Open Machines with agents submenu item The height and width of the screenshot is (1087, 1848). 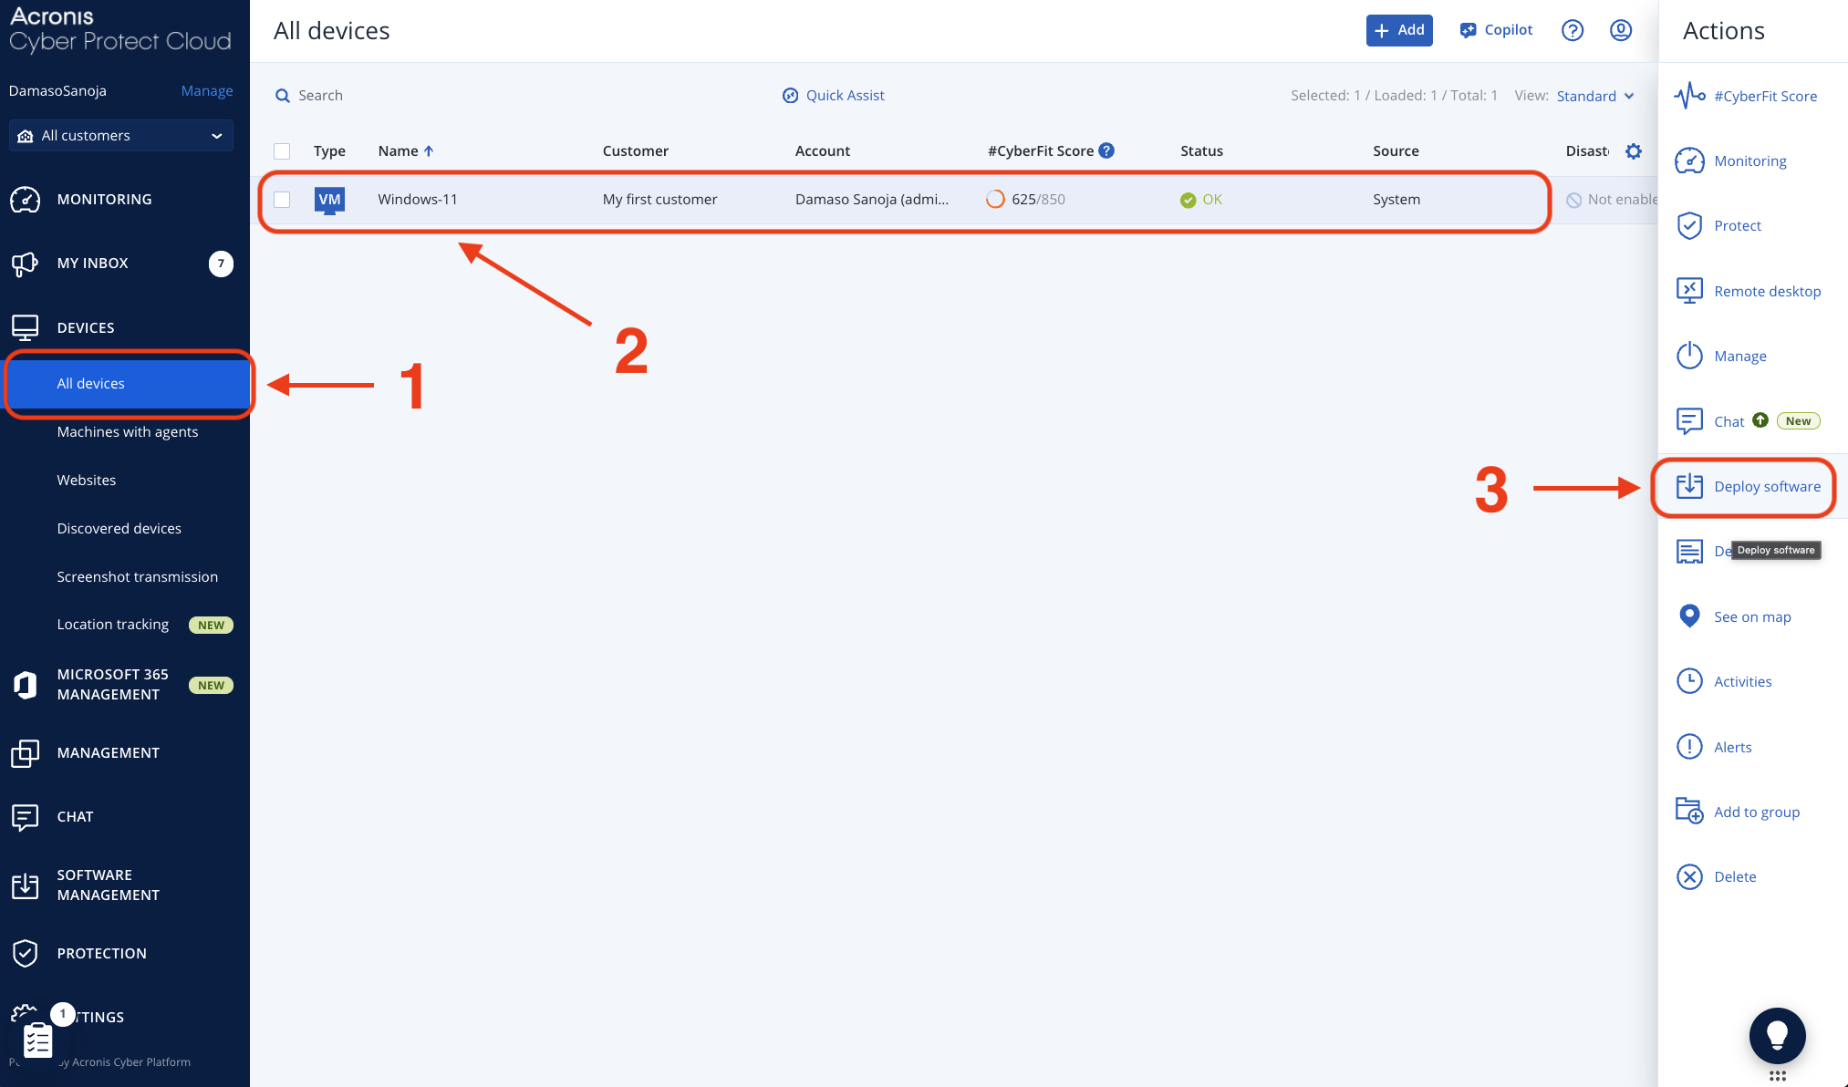pos(128,432)
